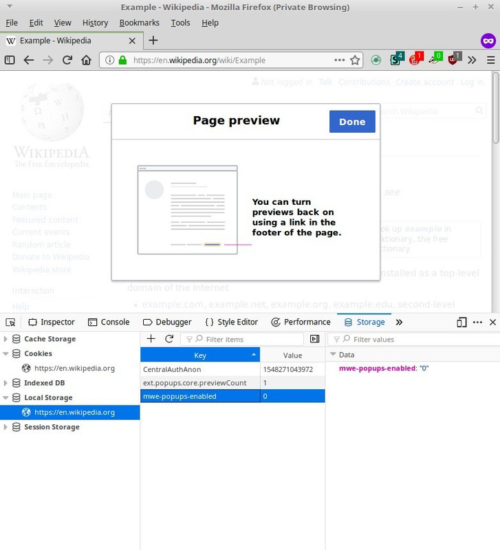
Task: Pick an element from the page
Action: [10, 322]
